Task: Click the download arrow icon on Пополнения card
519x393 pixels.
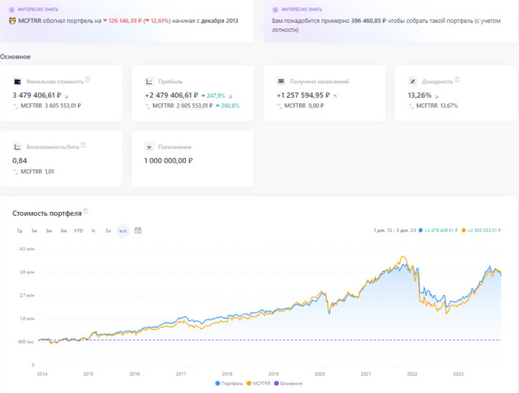Action: (150, 147)
